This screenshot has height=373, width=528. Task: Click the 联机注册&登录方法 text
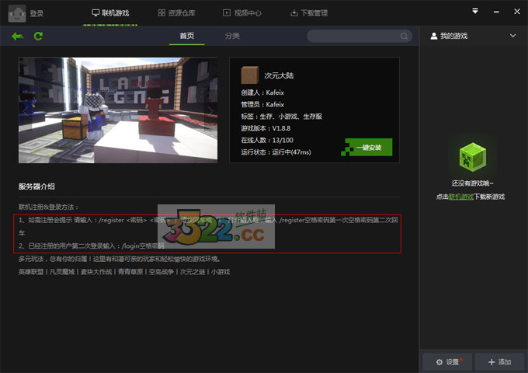[48, 207]
